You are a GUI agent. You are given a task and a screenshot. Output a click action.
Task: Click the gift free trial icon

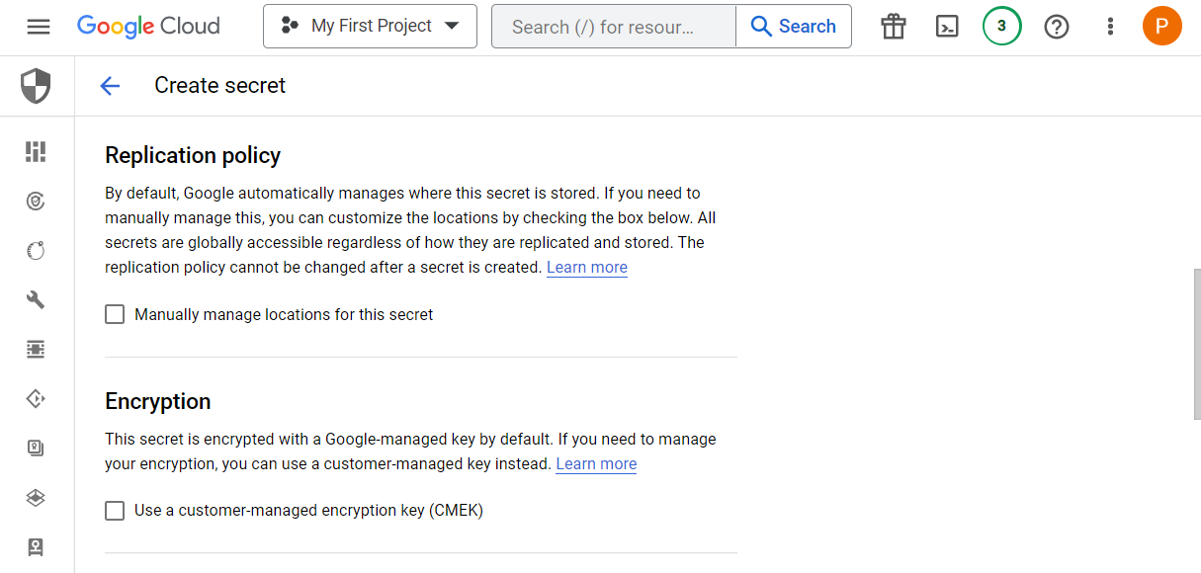point(894,27)
